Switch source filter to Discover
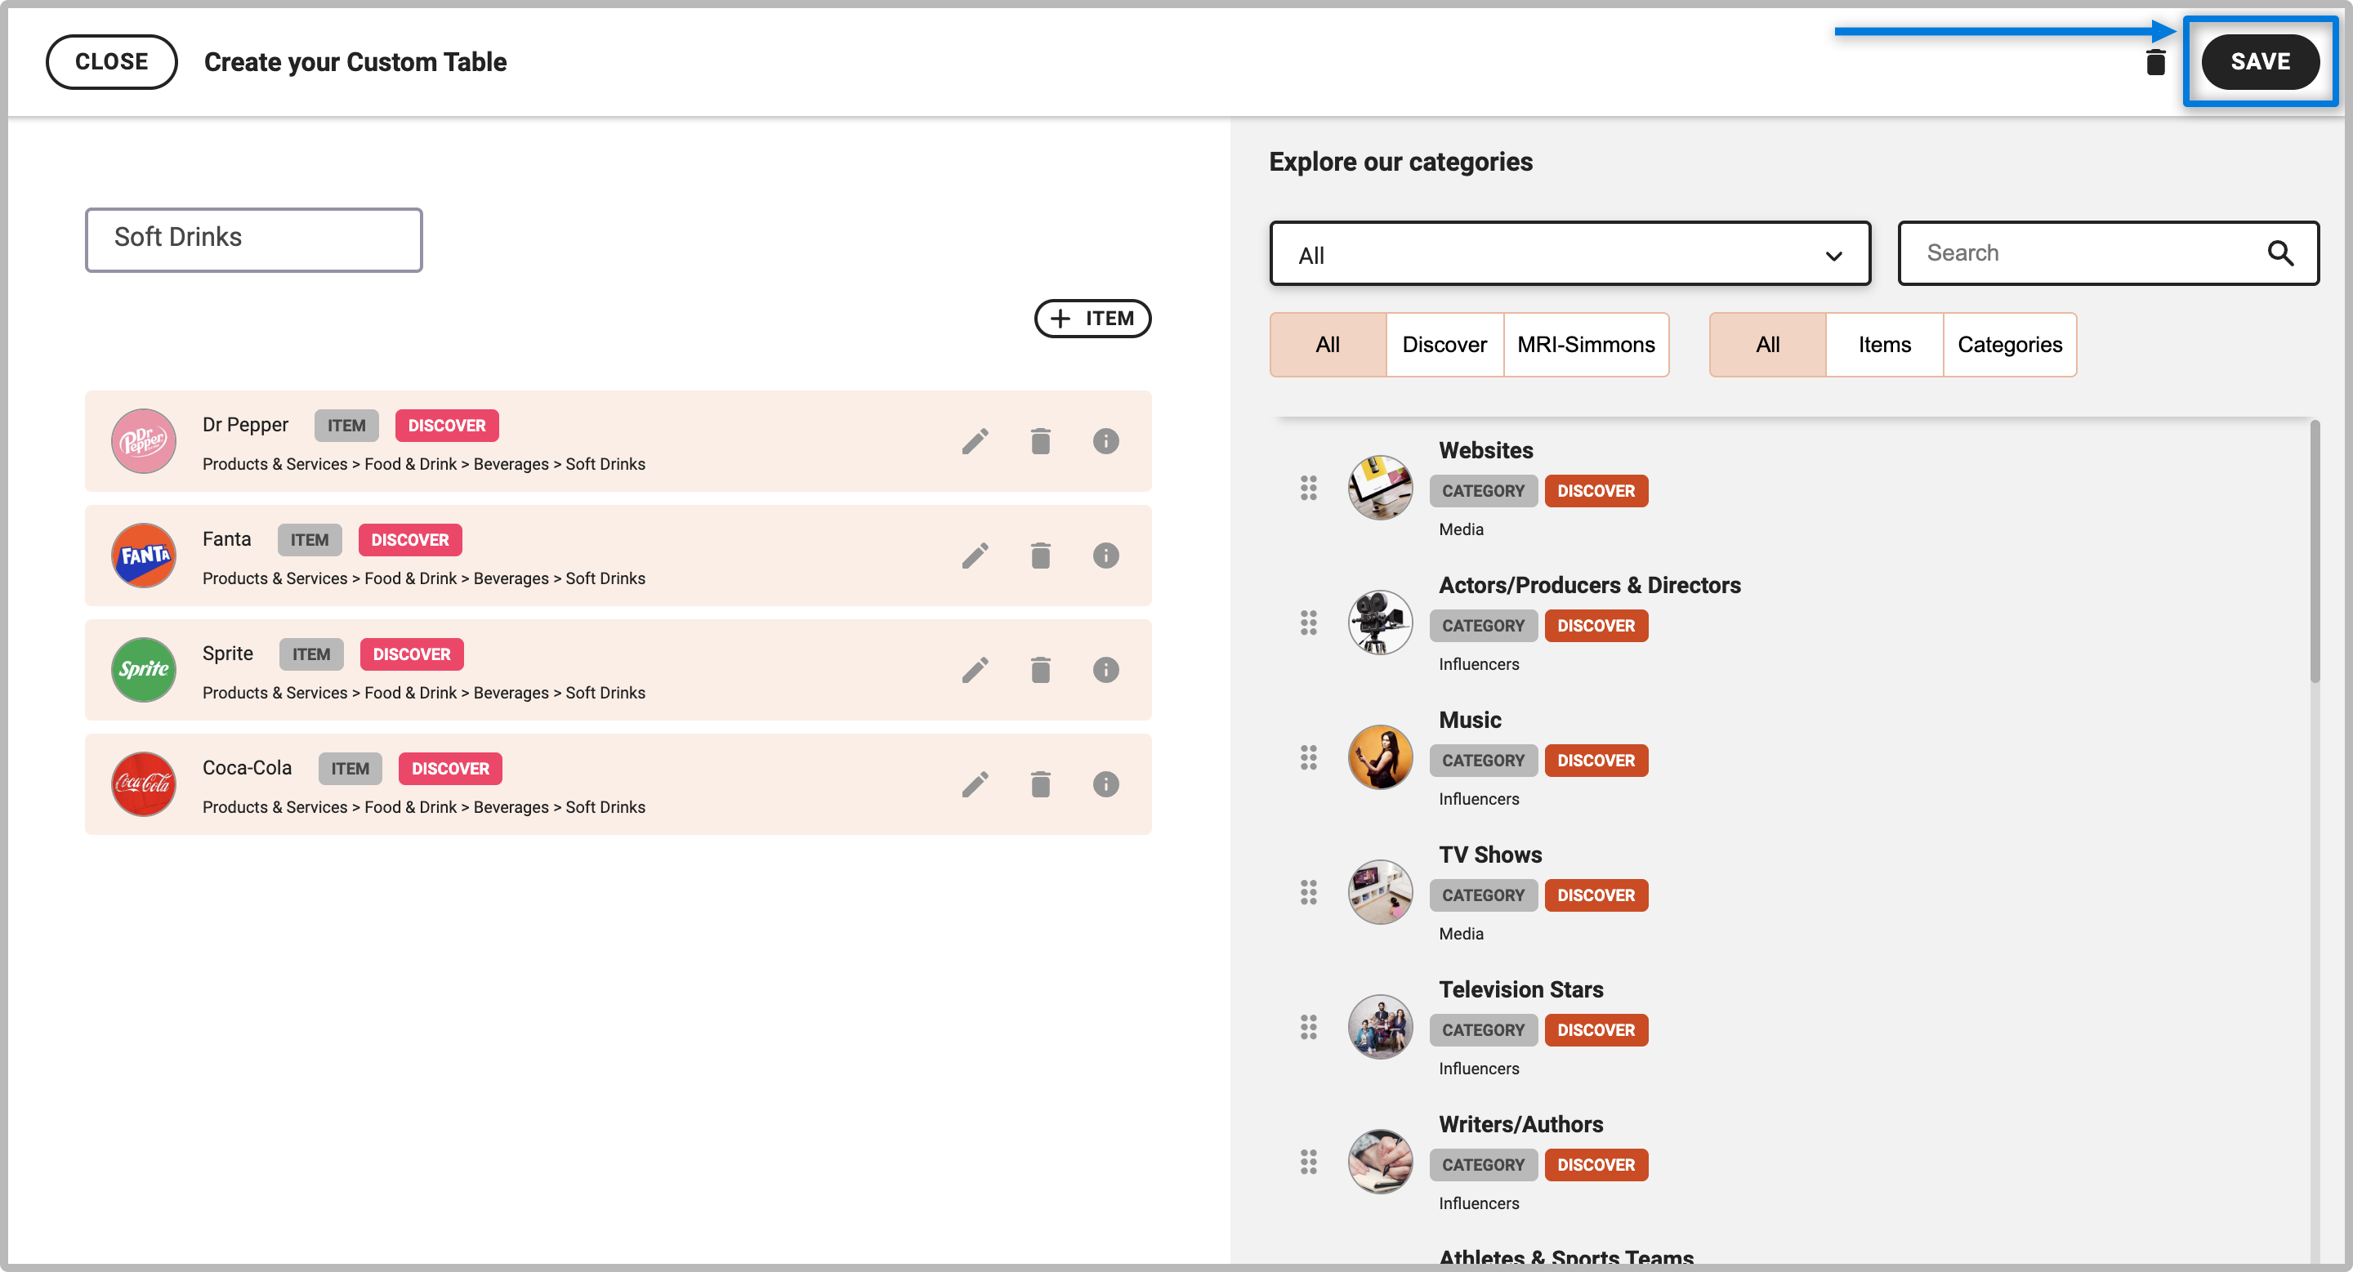Viewport: 2353px width, 1272px height. (x=1444, y=344)
